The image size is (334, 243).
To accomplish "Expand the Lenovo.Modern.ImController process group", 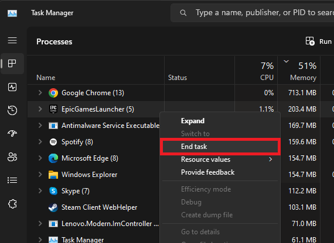I will [40, 224].
